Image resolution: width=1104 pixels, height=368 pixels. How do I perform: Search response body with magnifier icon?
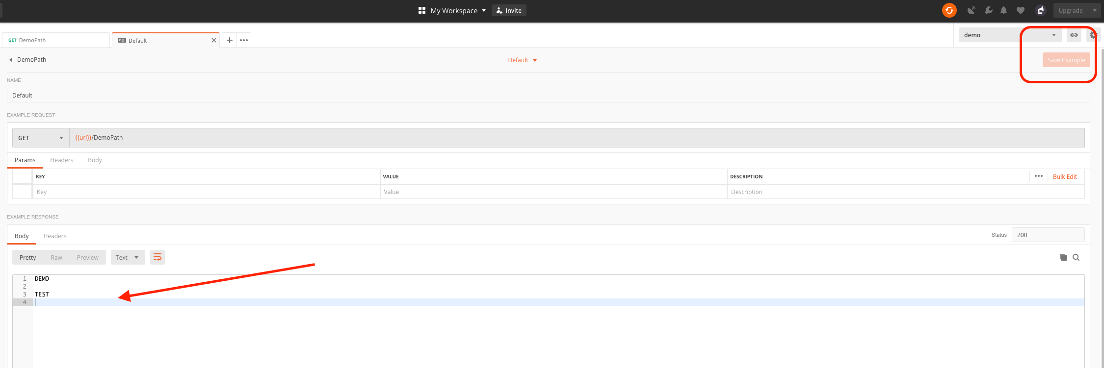(x=1076, y=257)
